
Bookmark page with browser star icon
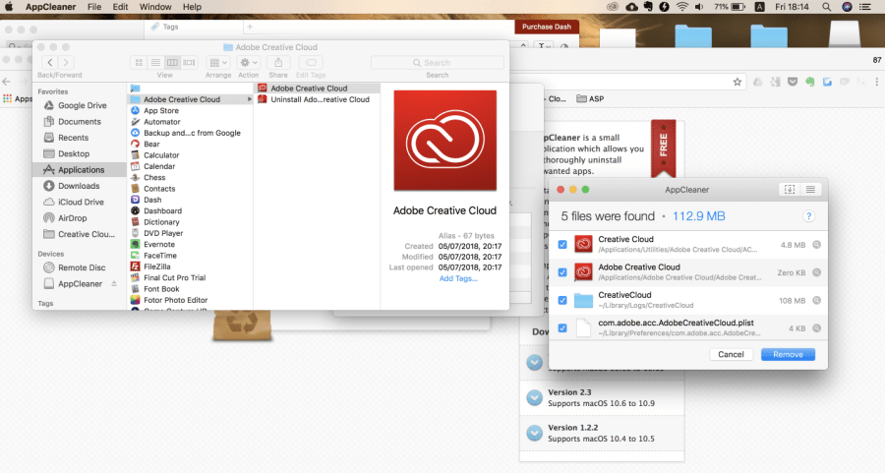737,82
